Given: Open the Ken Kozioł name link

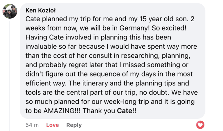Looking at the screenshot, I should coord(41,10).
